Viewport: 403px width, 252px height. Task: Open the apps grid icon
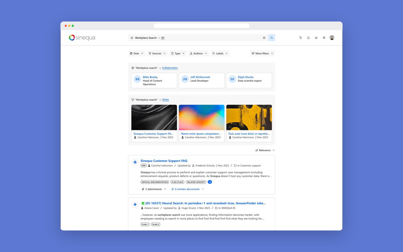click(x=324, y=38)
